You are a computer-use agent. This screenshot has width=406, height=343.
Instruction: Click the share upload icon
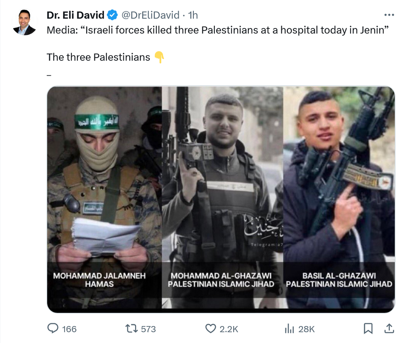[389, 328]
